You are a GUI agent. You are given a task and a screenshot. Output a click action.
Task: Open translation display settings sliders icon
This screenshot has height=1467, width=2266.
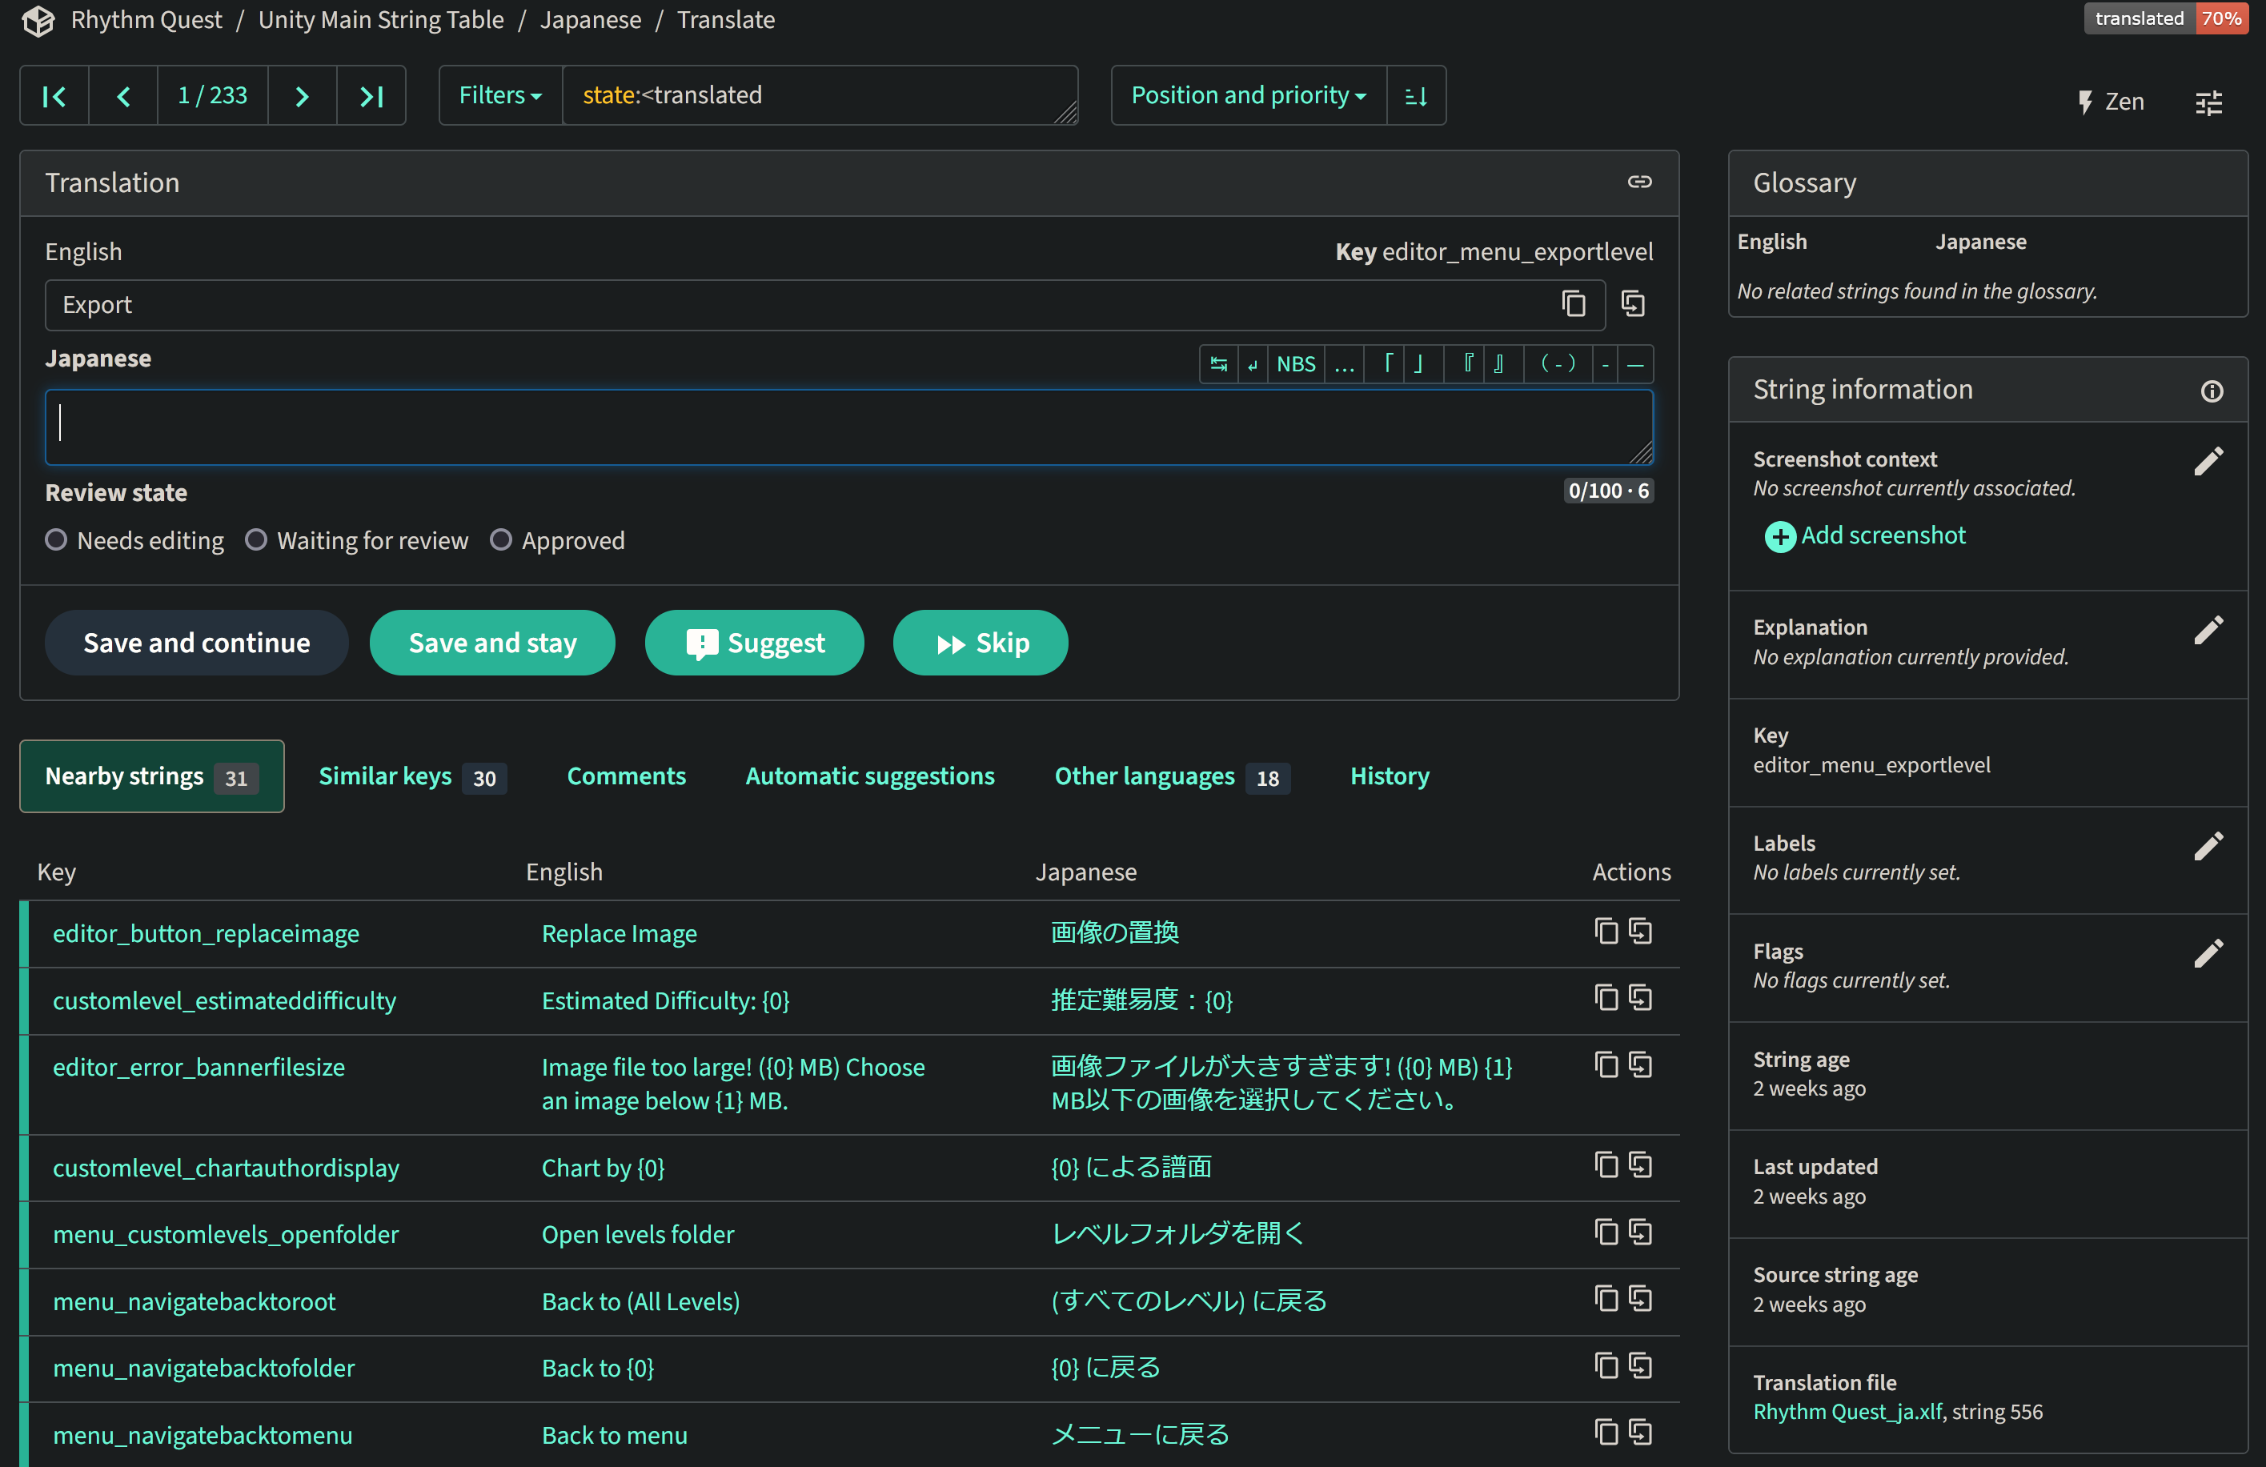coord(2209,102)
